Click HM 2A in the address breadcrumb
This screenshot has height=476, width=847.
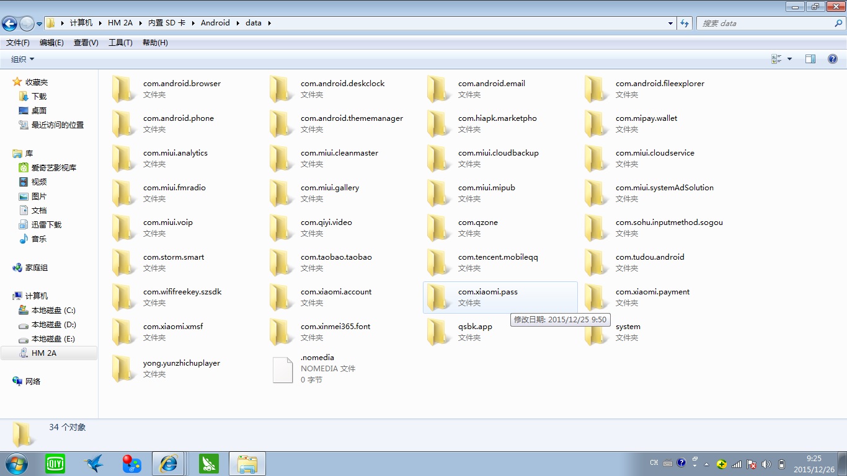(x=120, y=23)
